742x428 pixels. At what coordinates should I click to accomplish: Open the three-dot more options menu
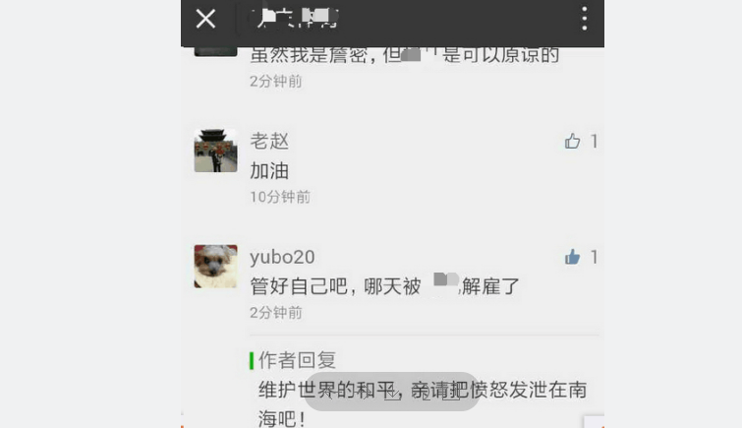585,19
